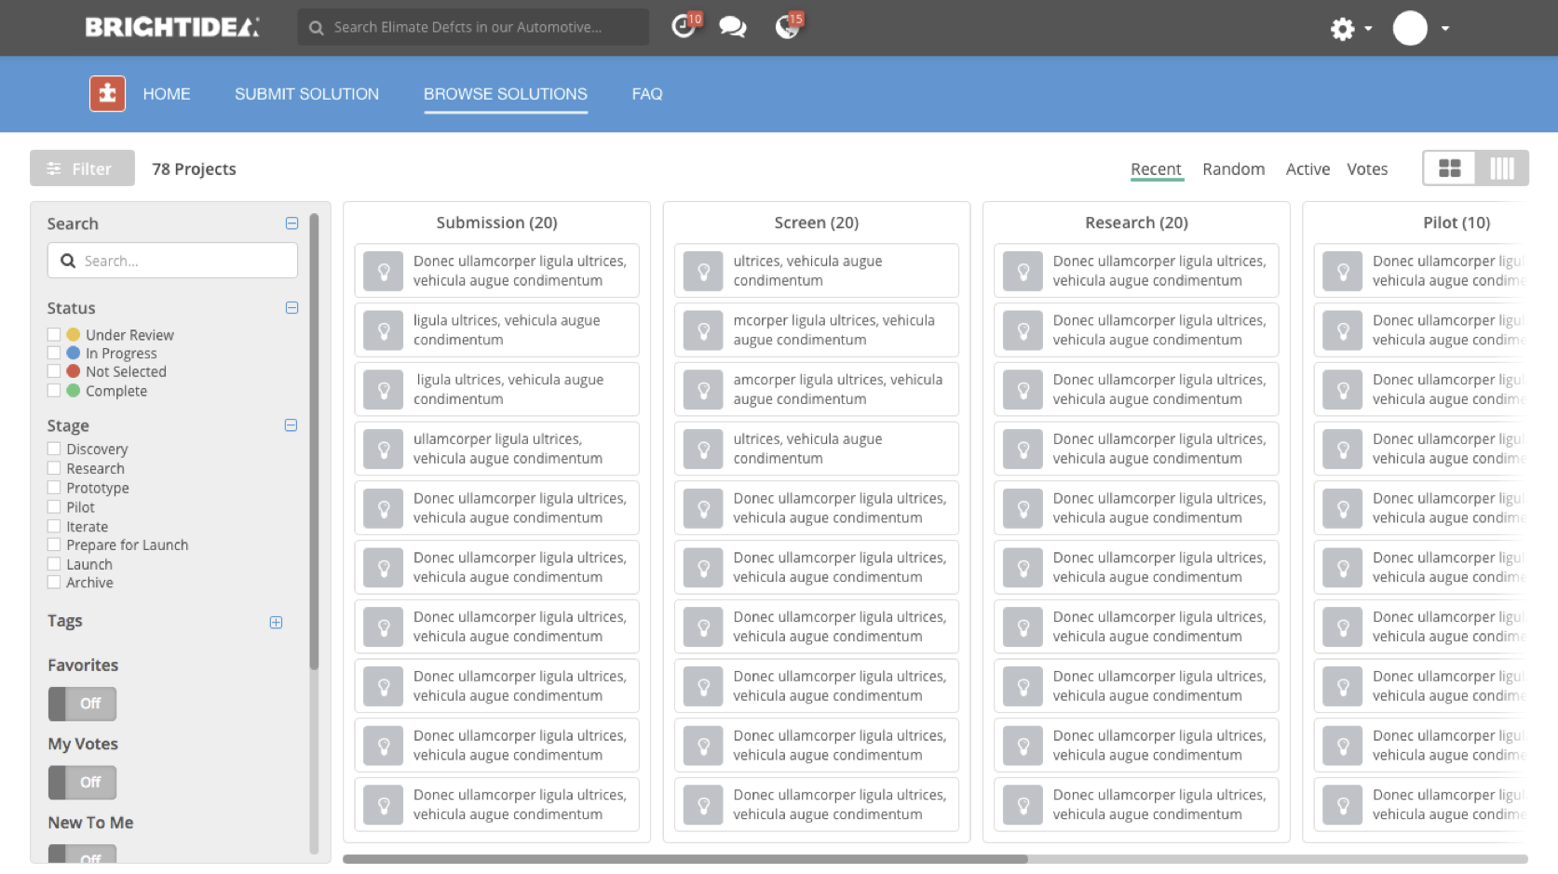Select the Archive stage checkbox

point(54,583)
